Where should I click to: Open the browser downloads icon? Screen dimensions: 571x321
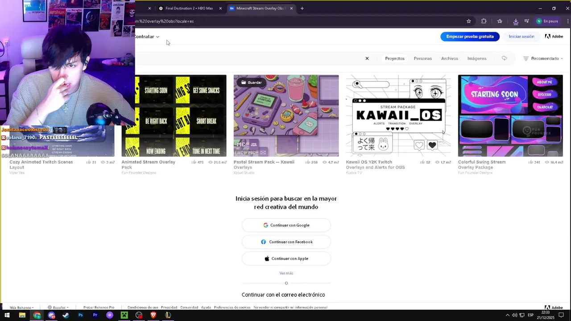pyautogui.click(x=516, y=21)
